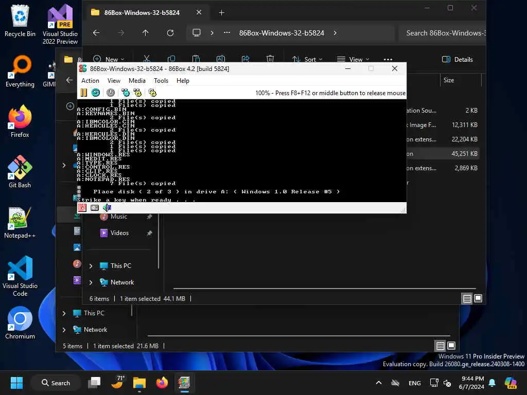Open the Firefox desktop shortcut
The image size is (527, 395).
[x=20, y=121]
